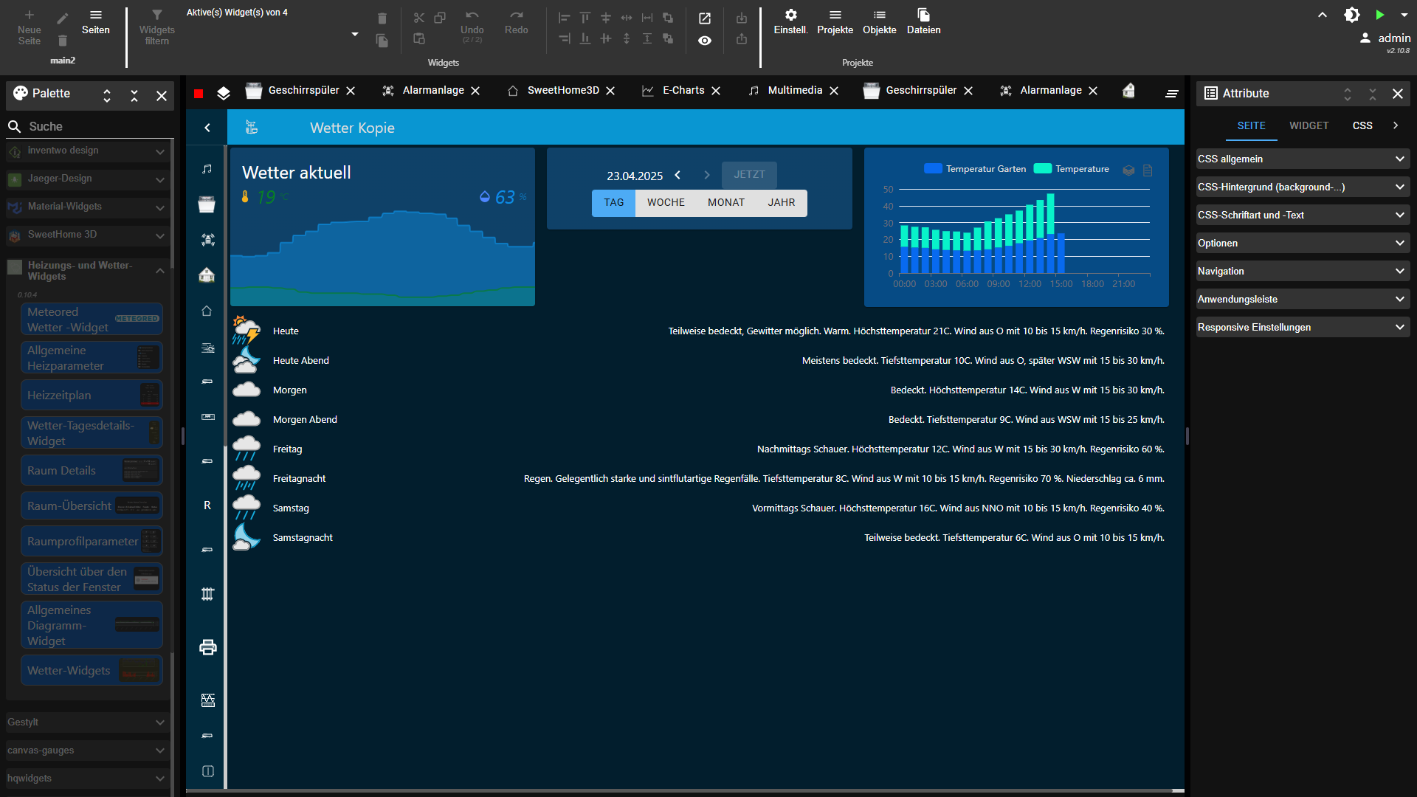Image resolution: width=1417 pixels, height=797 pixels.
Task: Click the printer icon in sidebar
Action: point(207,647)
